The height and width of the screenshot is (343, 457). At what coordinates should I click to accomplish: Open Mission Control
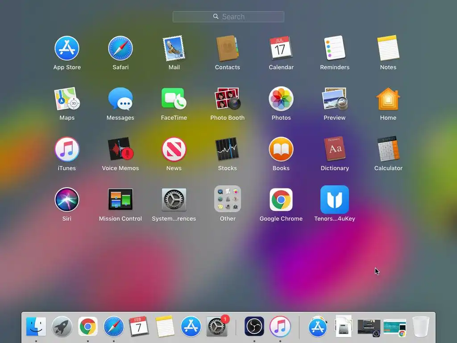point(120,200)
